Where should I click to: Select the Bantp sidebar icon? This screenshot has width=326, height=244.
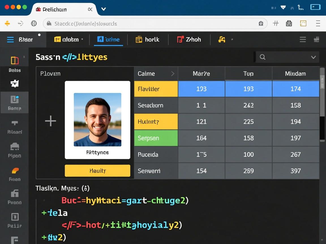click(14, 100)
